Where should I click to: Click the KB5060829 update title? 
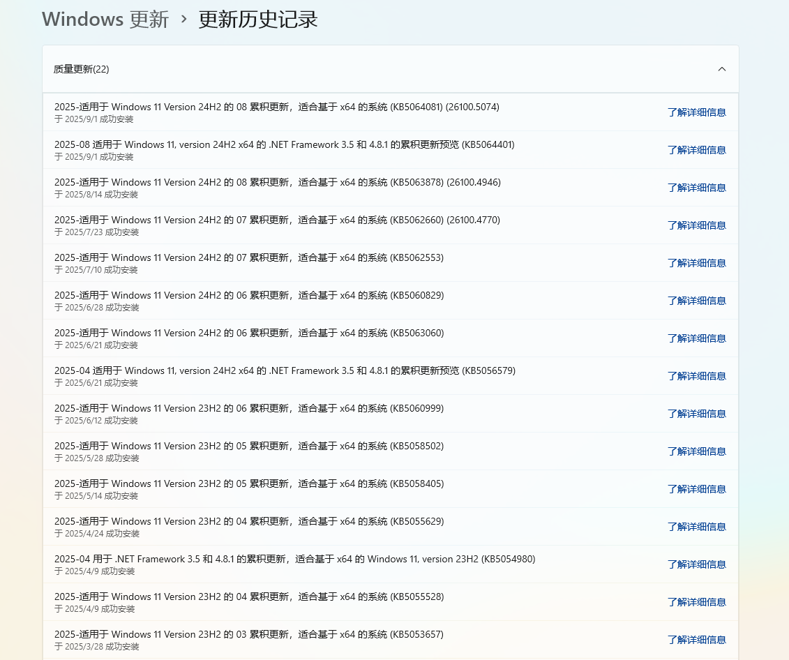pos(249,296)
